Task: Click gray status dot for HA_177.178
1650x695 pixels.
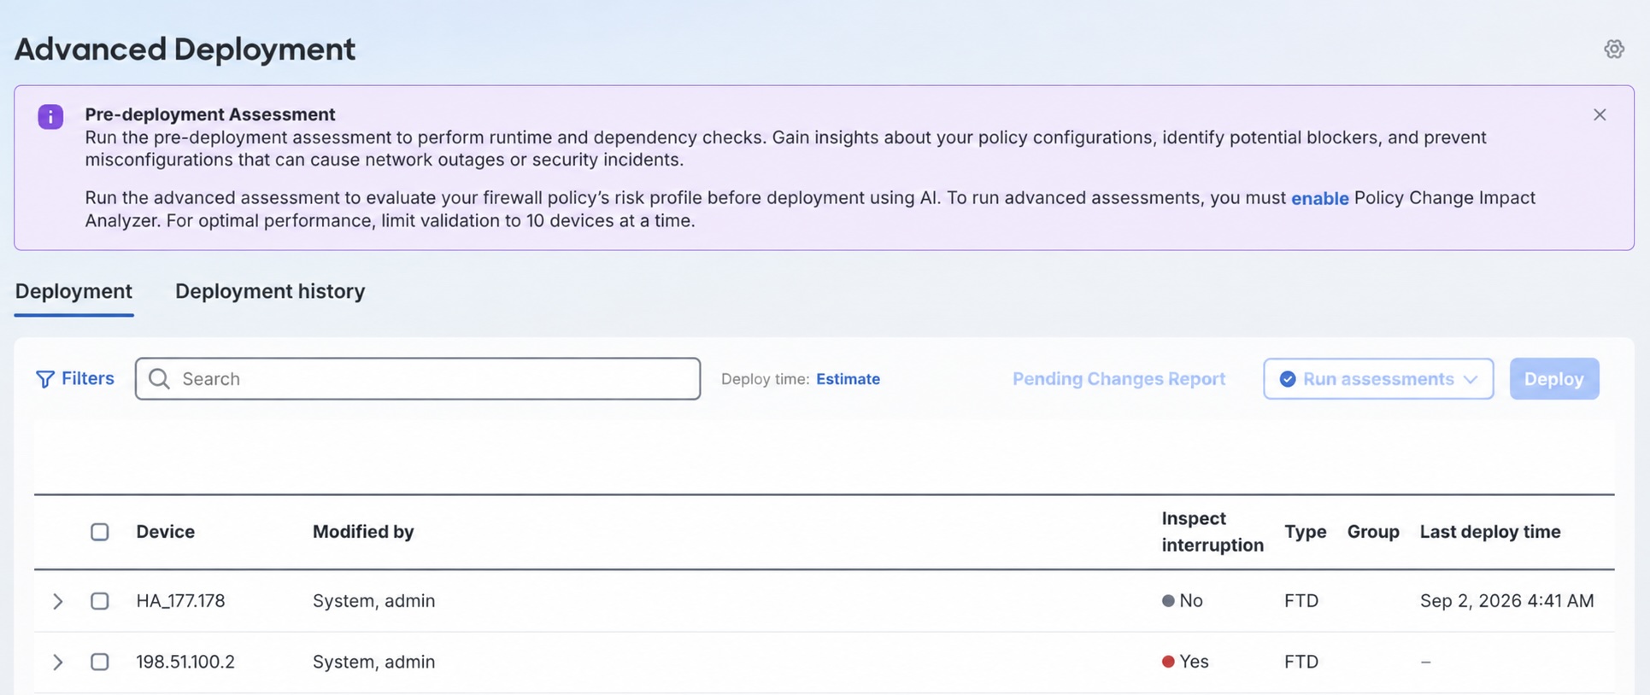Action: pos(1168,601)
